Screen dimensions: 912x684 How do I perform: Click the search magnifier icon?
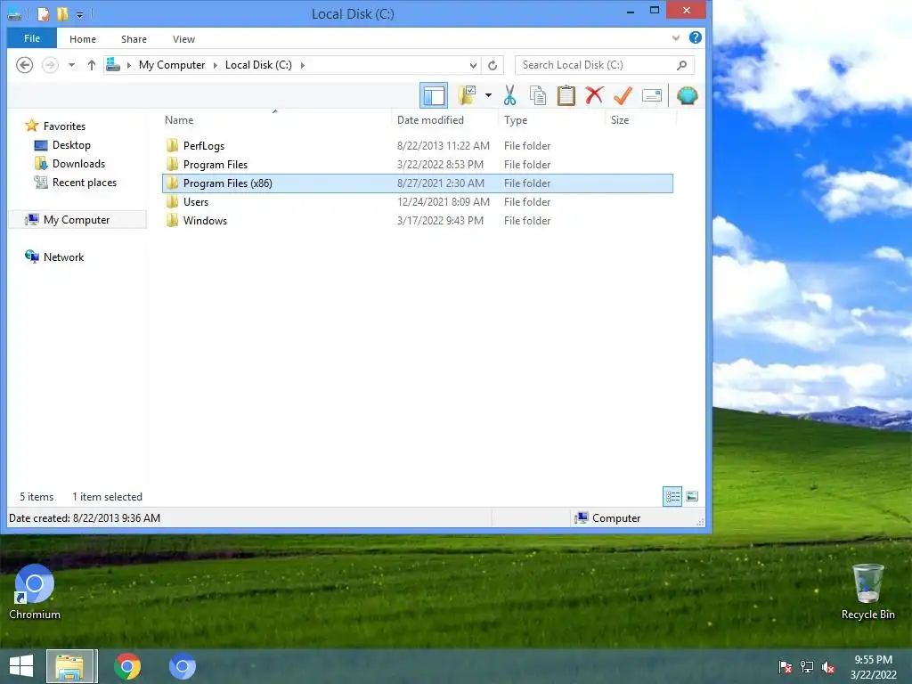(681, 65)
